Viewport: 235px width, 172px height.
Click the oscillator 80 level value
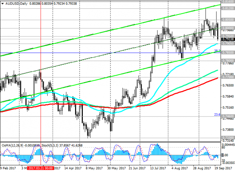coord(223,147)
